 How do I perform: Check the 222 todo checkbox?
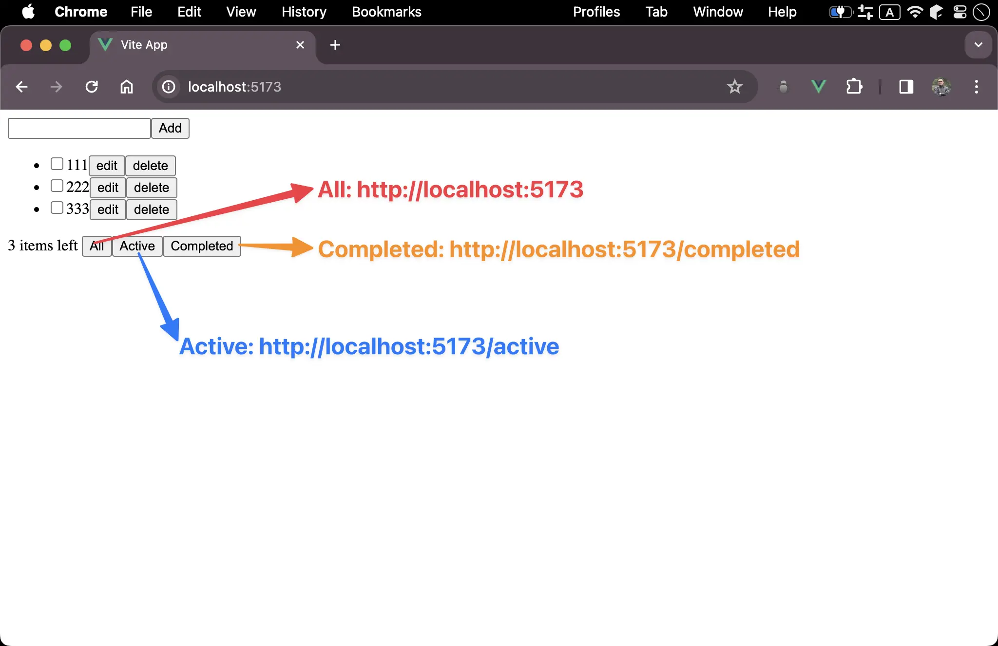(x=57, y=186)
